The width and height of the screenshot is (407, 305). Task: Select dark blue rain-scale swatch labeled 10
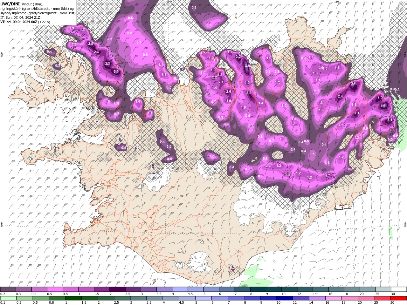[285, 298]
